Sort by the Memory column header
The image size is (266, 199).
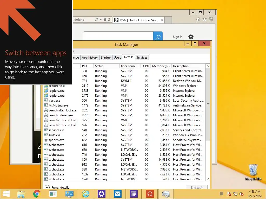pyautogui.click(x=161, y=66)
